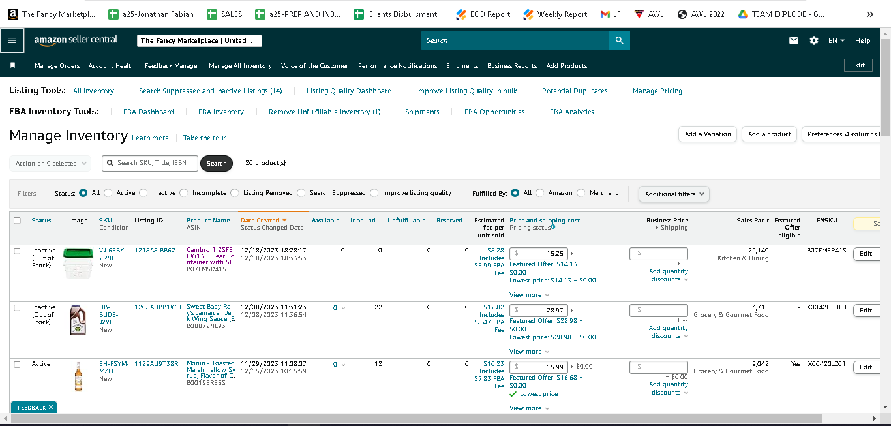Image resolution: width=891 pixels, height=426 pixels.
Task: Click Add a product button
Action: click(770, 134)
